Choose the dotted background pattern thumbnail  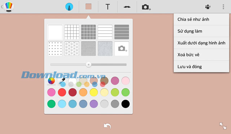tap(55, 49)
